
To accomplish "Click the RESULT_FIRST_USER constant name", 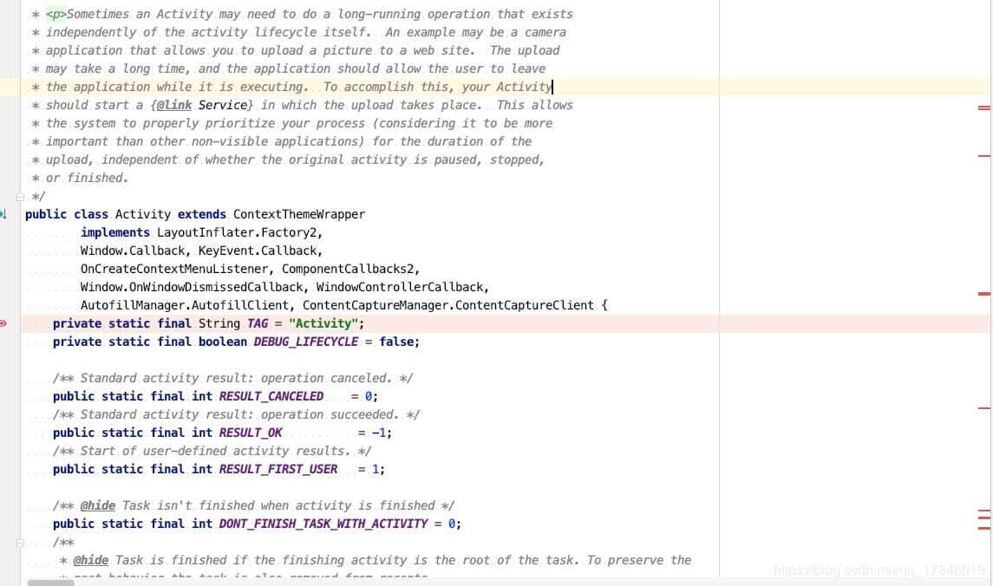I will (278, 470).
